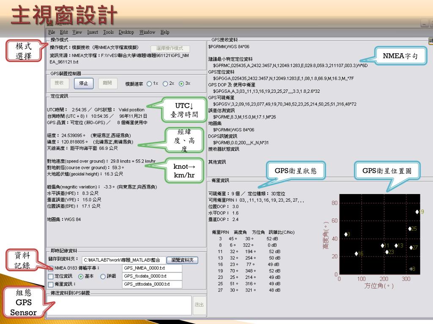
Task: Click the $PGRME error estimate line
Action: pyautogui.click(x=244, y=117)
